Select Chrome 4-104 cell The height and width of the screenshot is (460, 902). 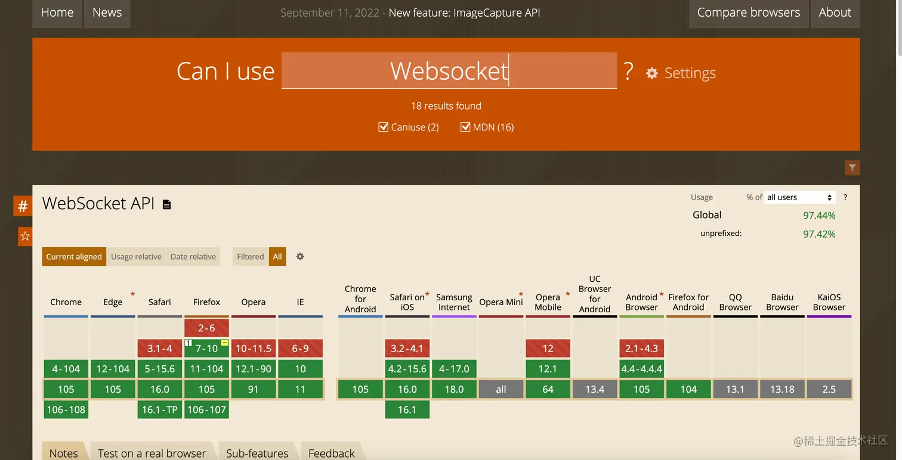pos(66,369)
